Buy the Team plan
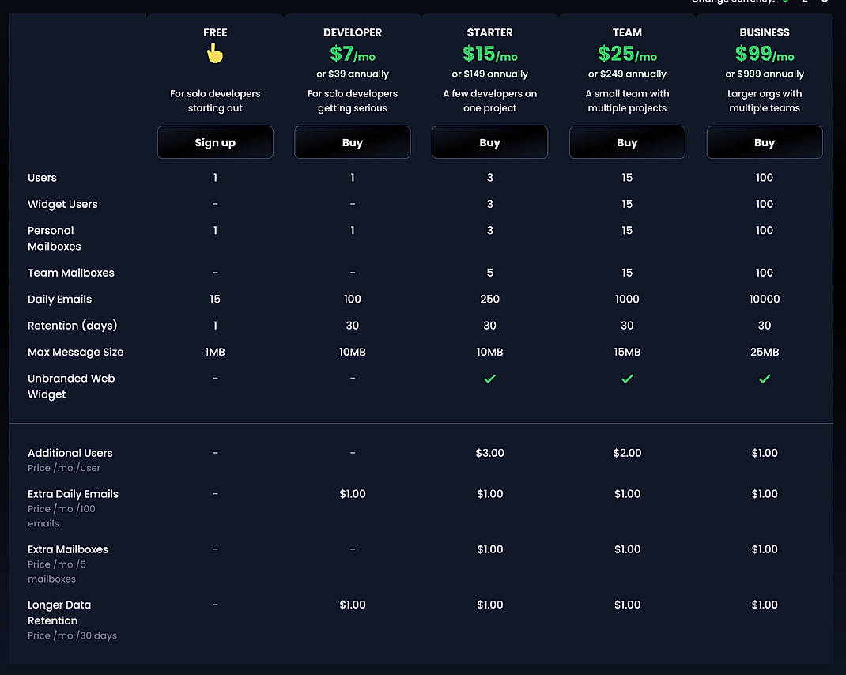The width and height of the screenshot is (846, 675). [x=627, y=142]
